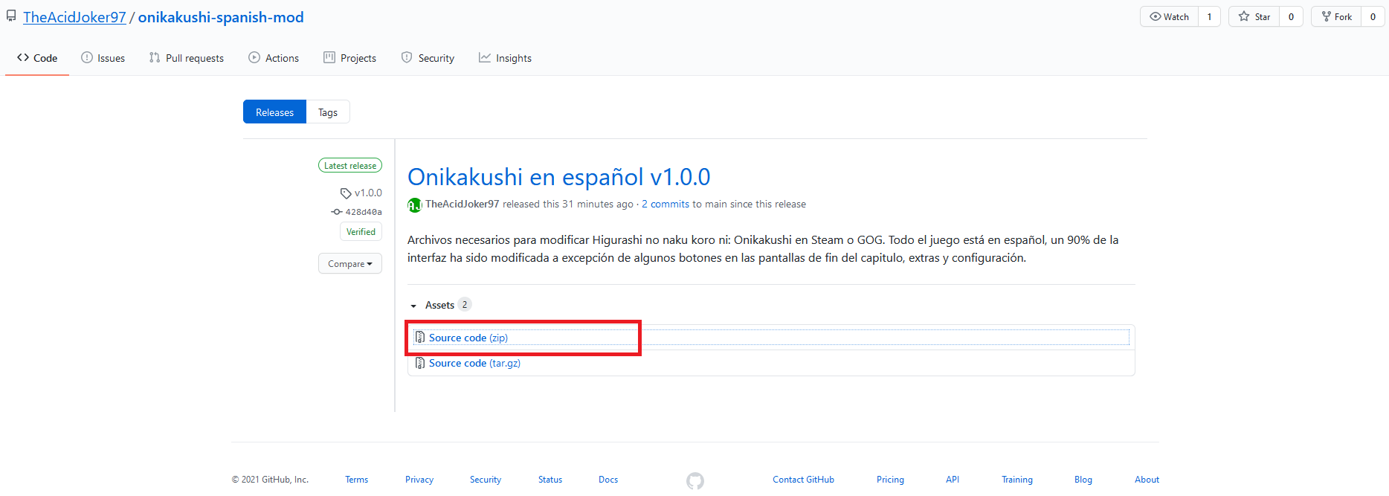Open the Actions tab
Screen dimensions: 1389x496
pyautogui.click(x=274, y=58)
